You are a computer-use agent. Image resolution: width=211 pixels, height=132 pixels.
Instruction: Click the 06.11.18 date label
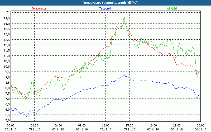[200, 129]
